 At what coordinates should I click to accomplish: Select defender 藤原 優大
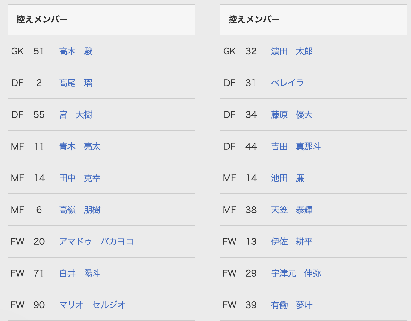292,115
